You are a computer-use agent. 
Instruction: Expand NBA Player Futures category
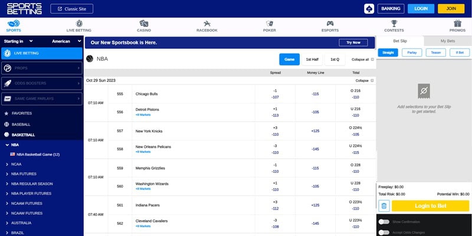point(7,194)
